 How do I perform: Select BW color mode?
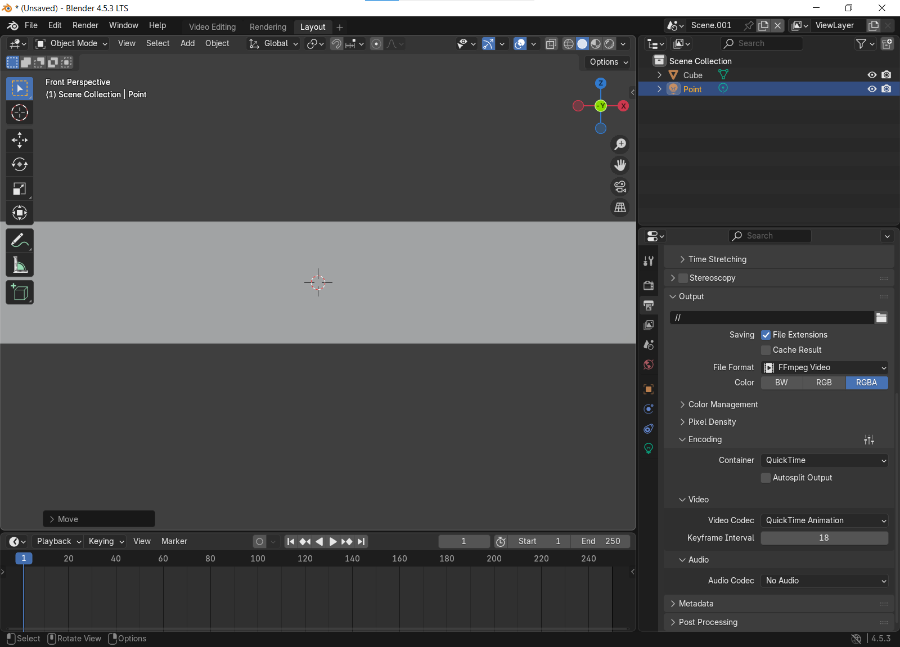(x=781, y=383)
